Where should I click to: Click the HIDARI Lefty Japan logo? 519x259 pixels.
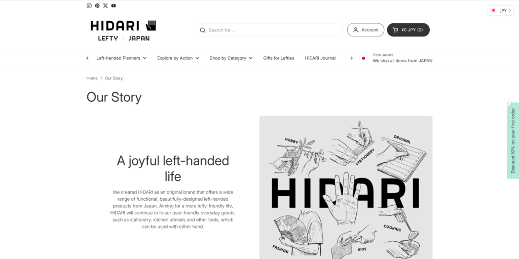pyautogui.click(x=123, y=30)
